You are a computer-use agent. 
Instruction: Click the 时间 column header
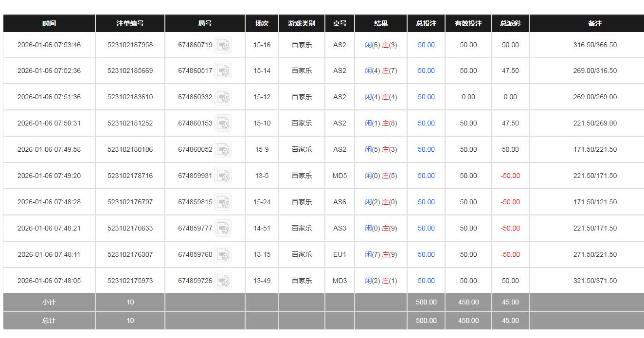[x=49, y=23]
